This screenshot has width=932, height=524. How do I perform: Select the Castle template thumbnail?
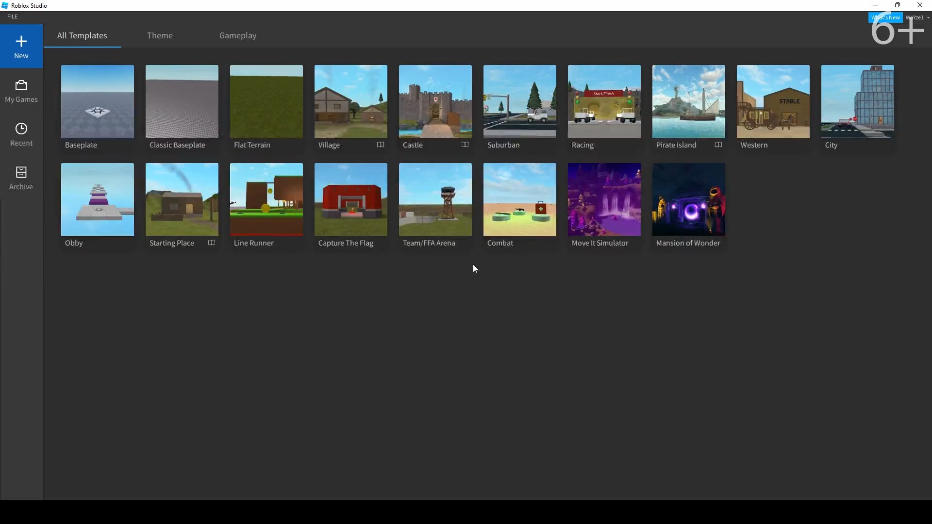pyautogui.click(x=435, y=101)
